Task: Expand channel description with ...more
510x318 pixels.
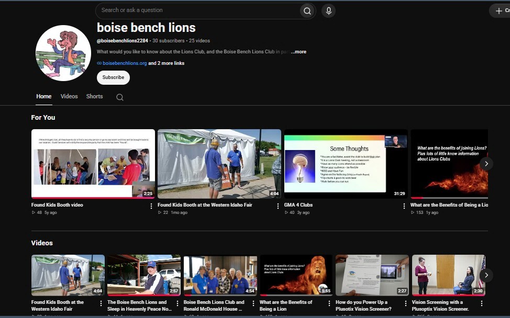Action: (x=298, y=52)
